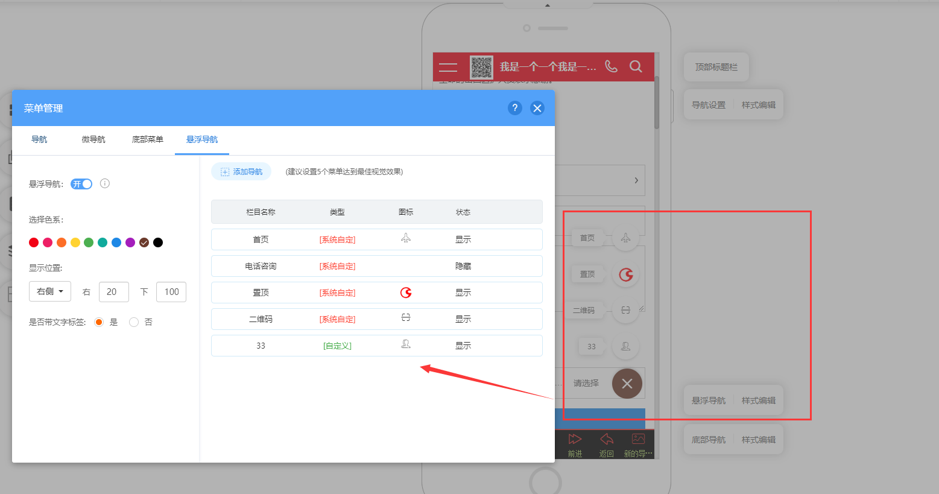The width and height of the screenshot is (939, 494).
Task: Close the brown floating navigation button
Action: (x=627, y=384)
